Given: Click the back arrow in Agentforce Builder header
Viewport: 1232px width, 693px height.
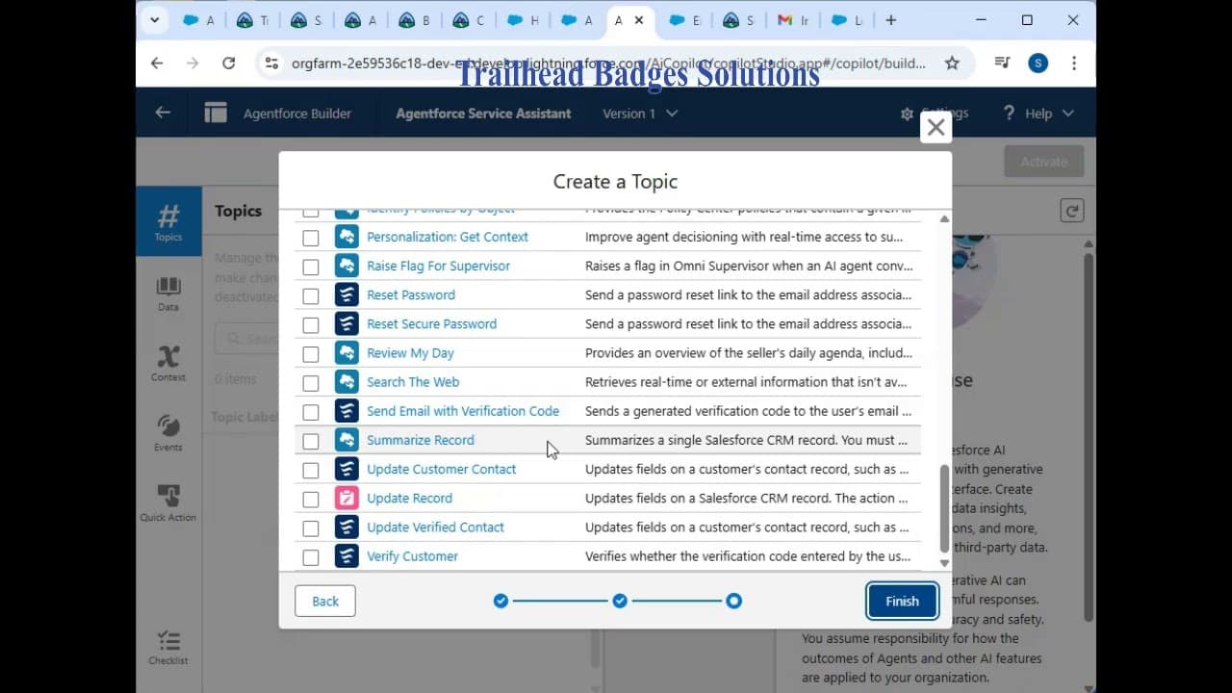Looking at the screenshot, I should tap(163, 113).
